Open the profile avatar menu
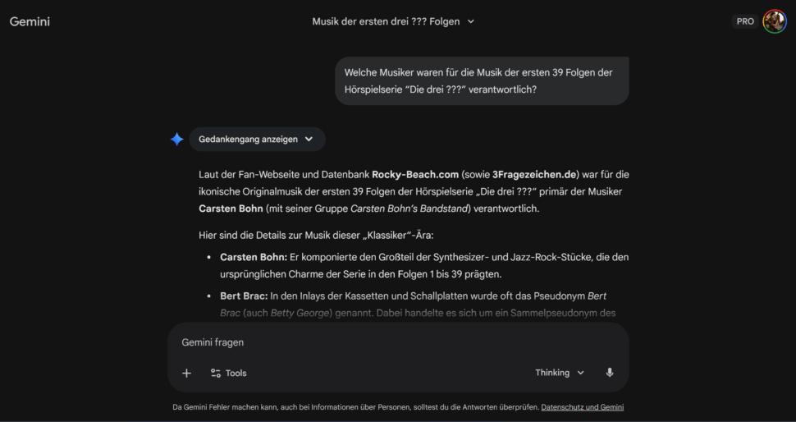 click(774, 21)
